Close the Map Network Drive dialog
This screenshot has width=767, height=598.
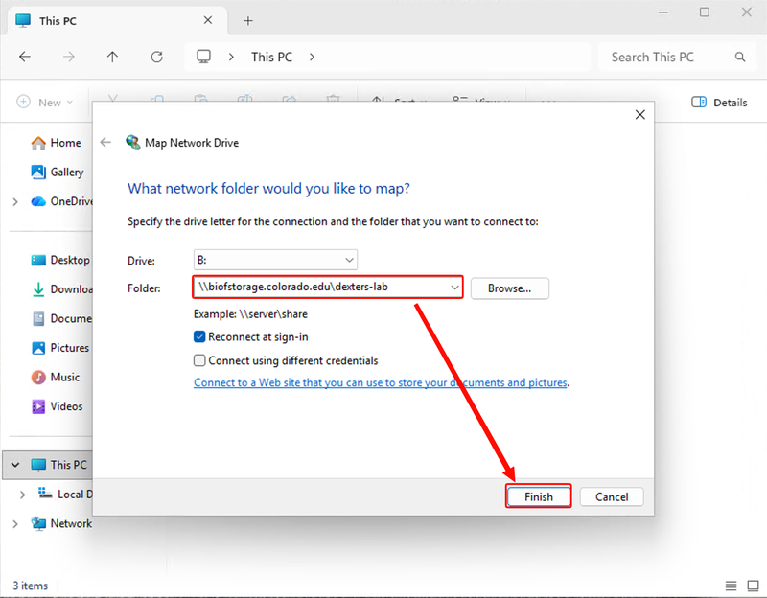pyautogui.click(x=639, y=114)
